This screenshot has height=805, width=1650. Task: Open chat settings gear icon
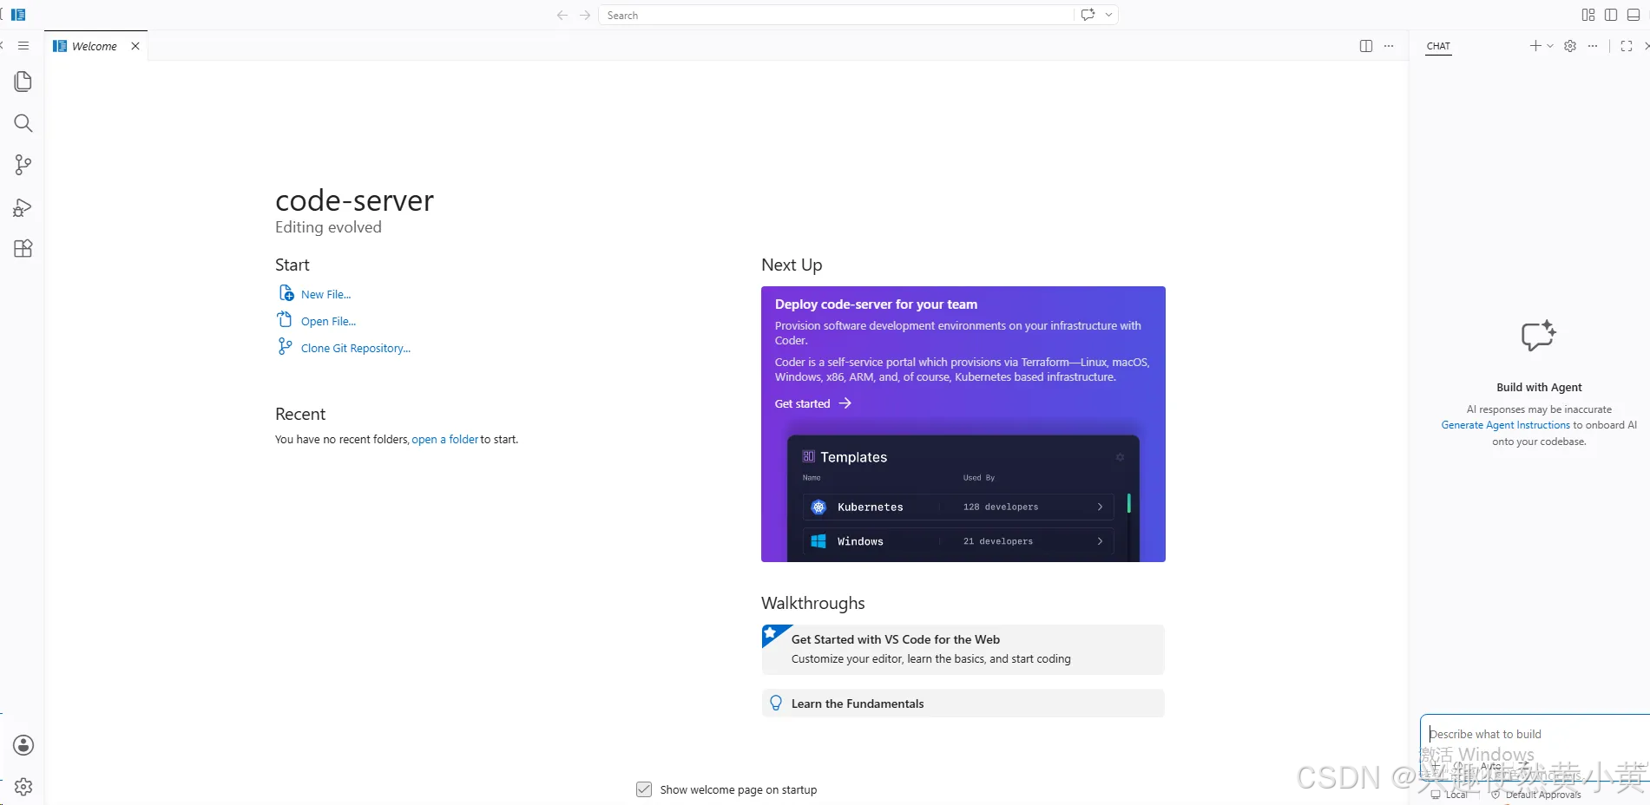[1570, 46]
